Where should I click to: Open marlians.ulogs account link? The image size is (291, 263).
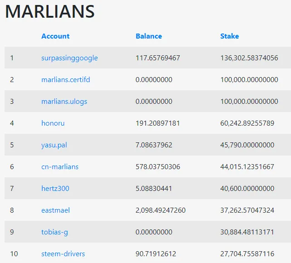[64, 102]
